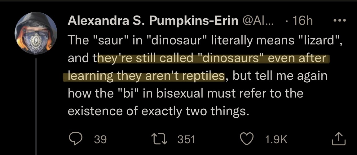Open the three-dot more options menu
This screenshot has width=357, height=155.
coord(339,21)
